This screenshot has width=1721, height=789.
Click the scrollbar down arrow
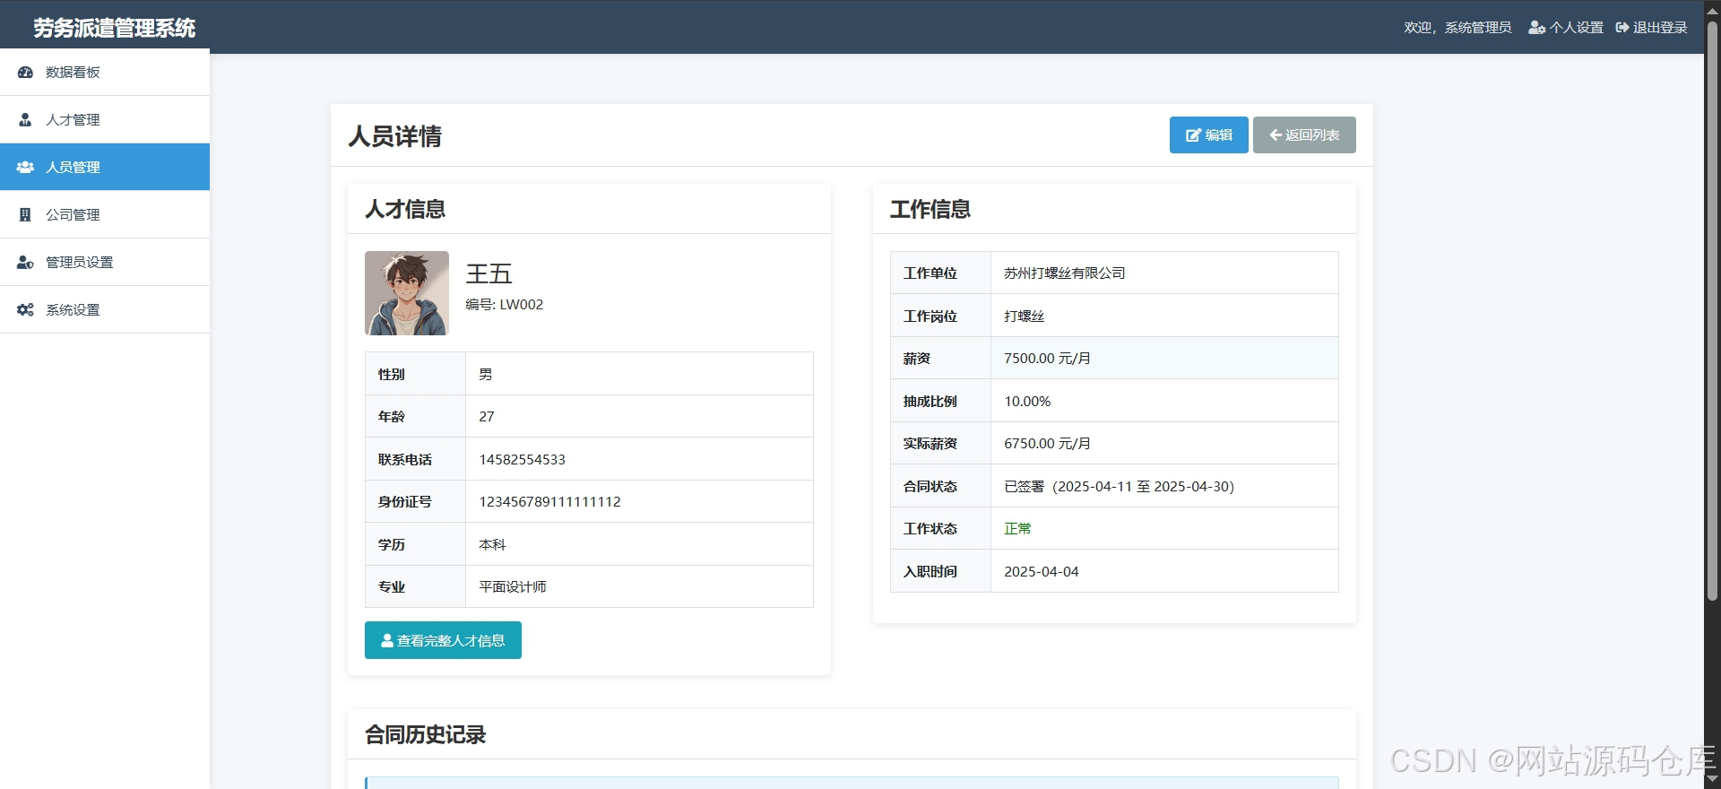(1712, 780)
